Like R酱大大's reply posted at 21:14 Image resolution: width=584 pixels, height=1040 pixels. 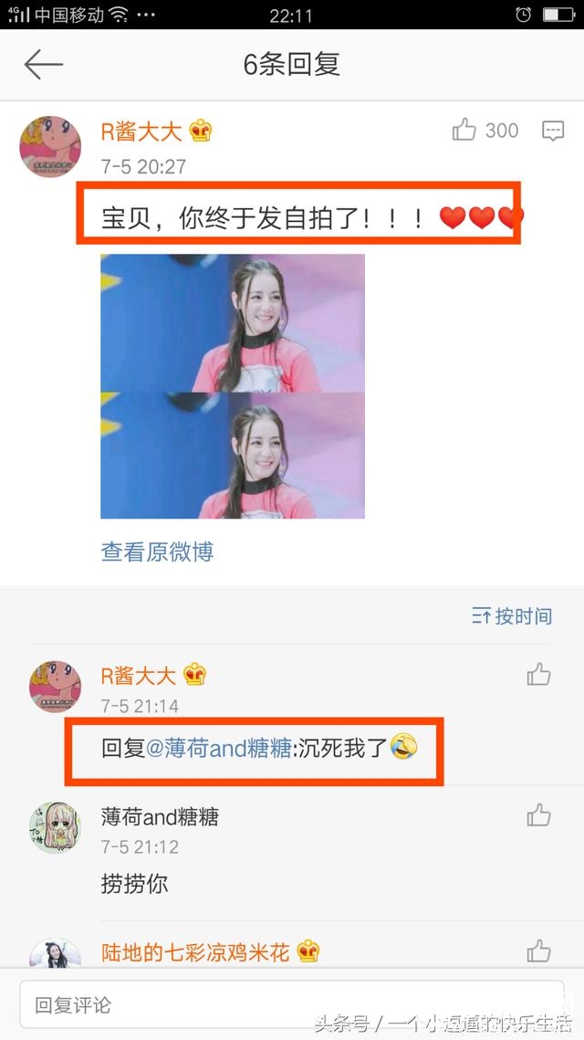(x=539, y=675)
